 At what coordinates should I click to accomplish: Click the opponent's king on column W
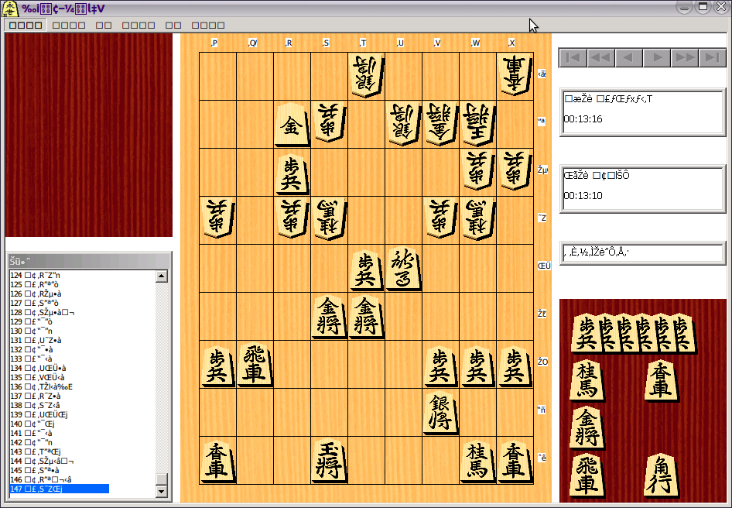[x=477, y=125]
